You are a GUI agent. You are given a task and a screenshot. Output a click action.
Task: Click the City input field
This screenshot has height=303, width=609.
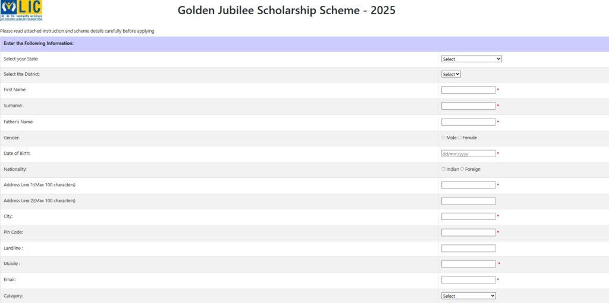coord(468,216)
